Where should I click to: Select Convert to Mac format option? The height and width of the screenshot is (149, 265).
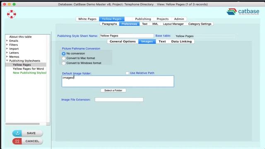point(63,58)
